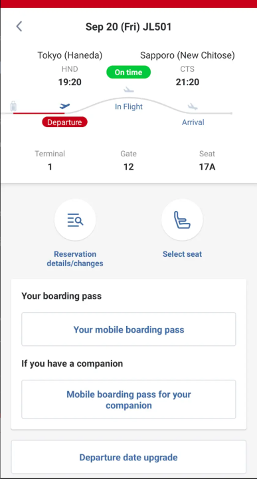Tap the luggage icon on flight timeline
This screenshot has height=479, width=257.
[x=13, y=106]
